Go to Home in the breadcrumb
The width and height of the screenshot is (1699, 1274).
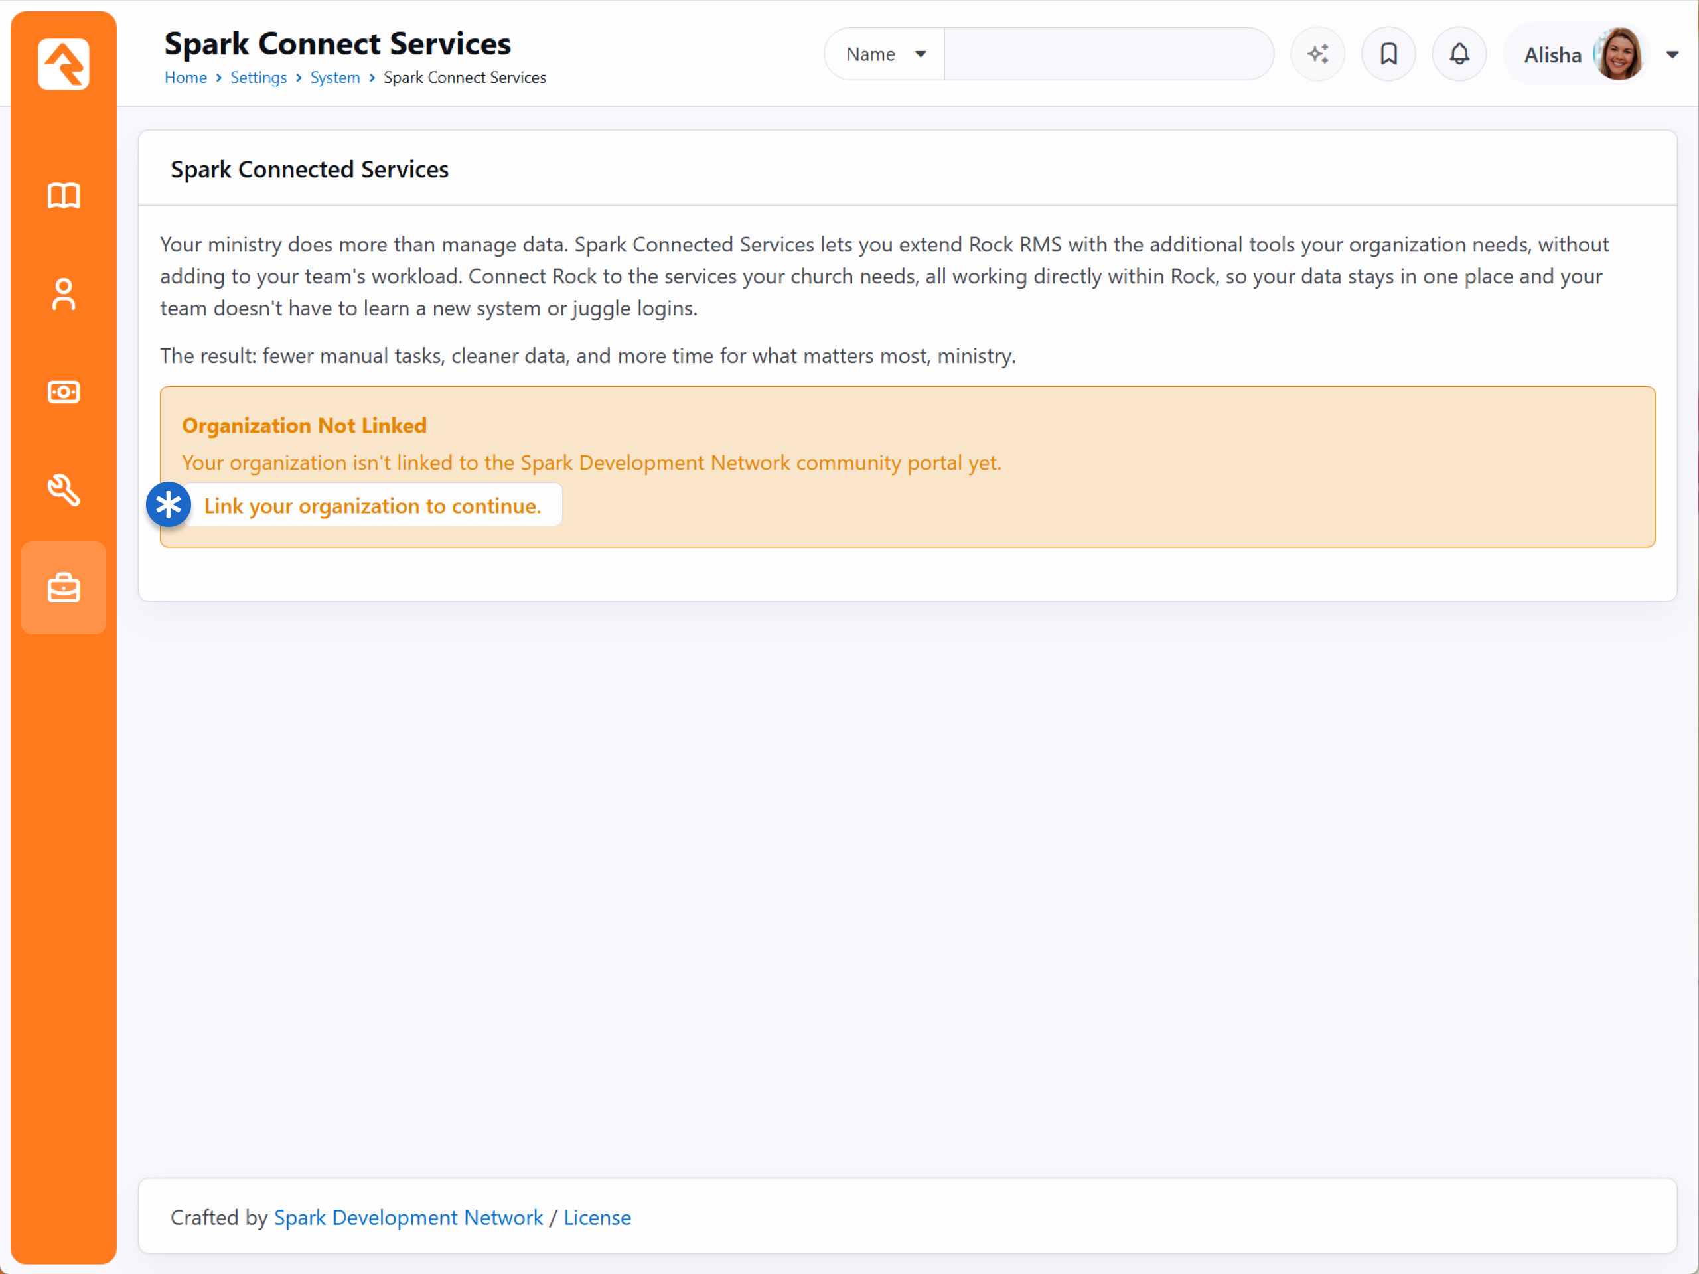pos(185,78)
